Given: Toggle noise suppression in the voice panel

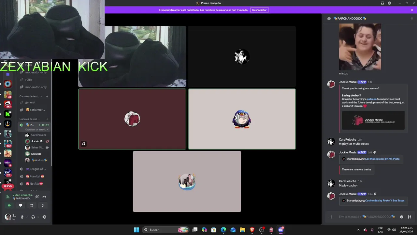Looking at the screenshot, I should point(37,197).
